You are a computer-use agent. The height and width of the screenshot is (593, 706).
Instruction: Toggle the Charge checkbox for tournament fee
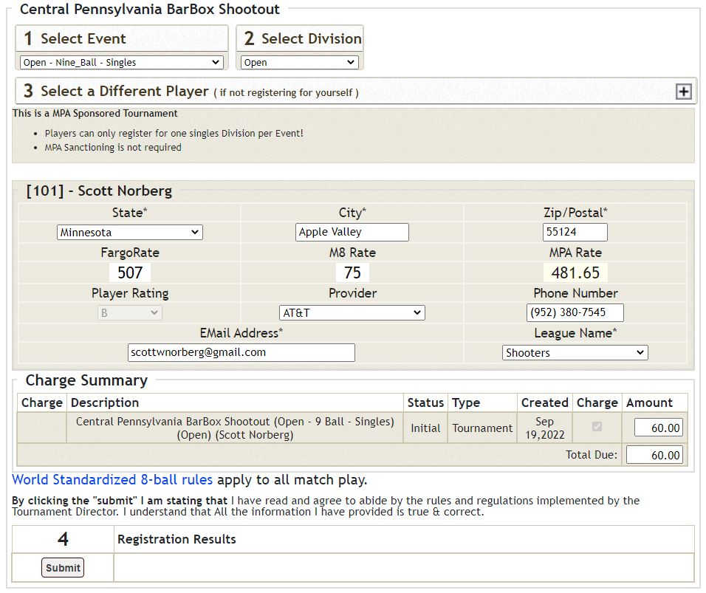coord(597,427)
